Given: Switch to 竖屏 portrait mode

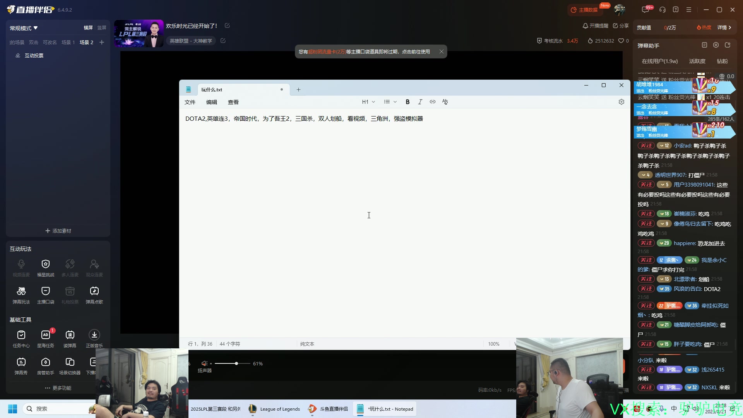Looking at the screenshot, I should tap(102, 28).
